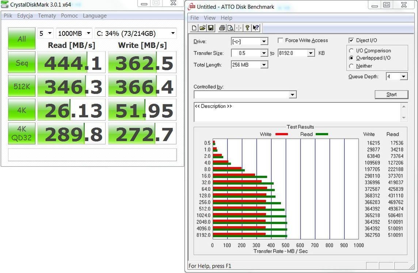Open the Edycja menu in CrystalDiskMark
The image size is (418, 273).
tap(25, 16)
